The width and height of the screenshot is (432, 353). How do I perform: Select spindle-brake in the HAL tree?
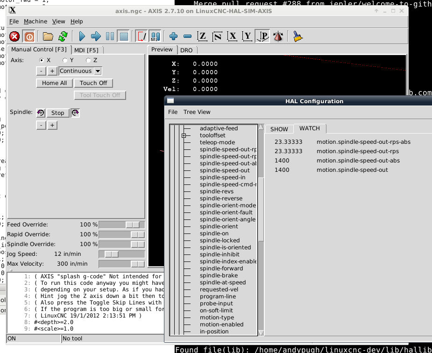[x=219, y=275]
